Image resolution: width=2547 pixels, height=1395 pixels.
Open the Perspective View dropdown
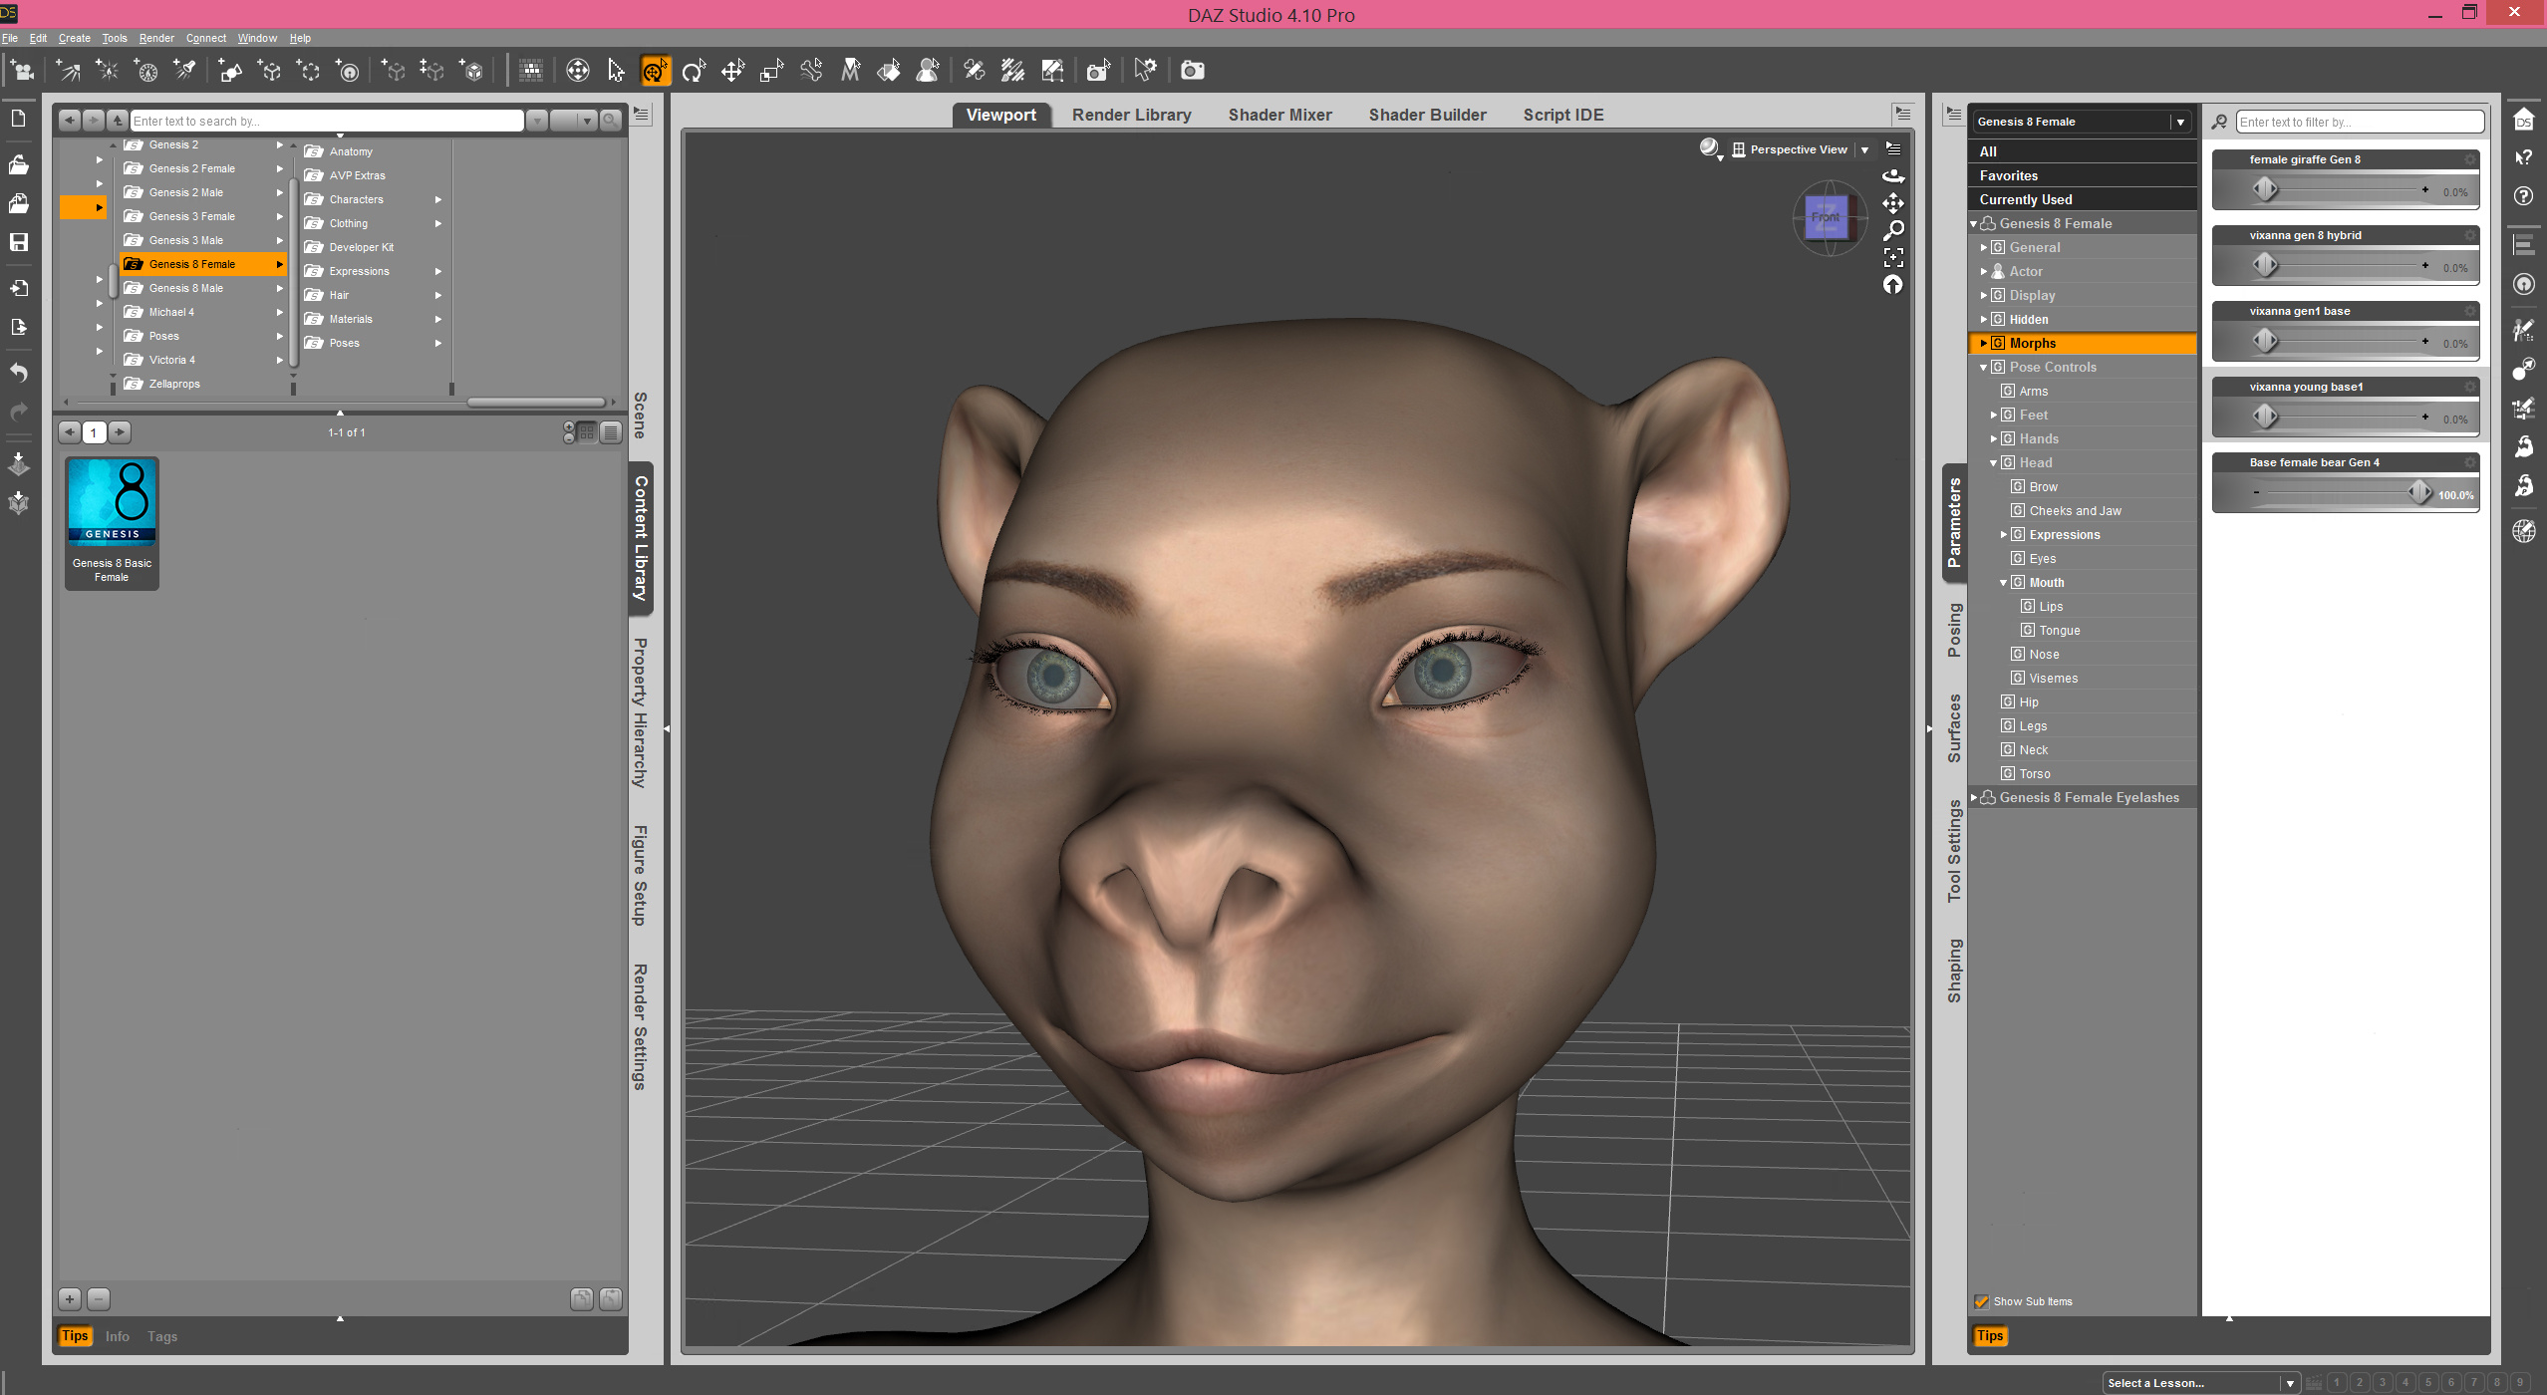pos(1864,149)
